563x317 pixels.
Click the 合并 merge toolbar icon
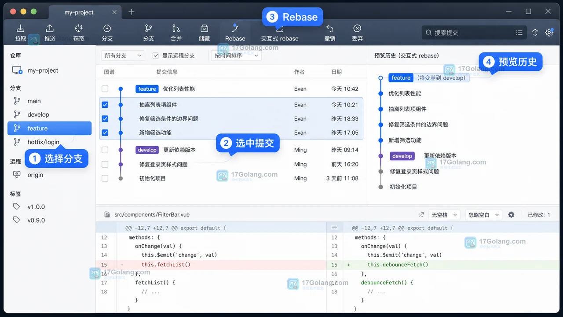176,28
